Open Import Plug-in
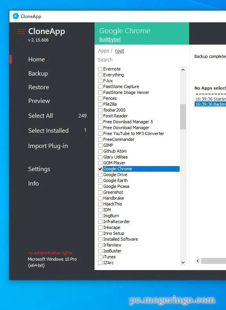The height and width of the screenshot is (310, 226). [48, 146]
